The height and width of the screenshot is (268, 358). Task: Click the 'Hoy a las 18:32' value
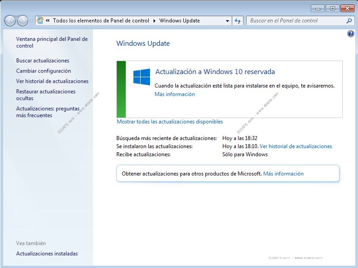(240, 138)
